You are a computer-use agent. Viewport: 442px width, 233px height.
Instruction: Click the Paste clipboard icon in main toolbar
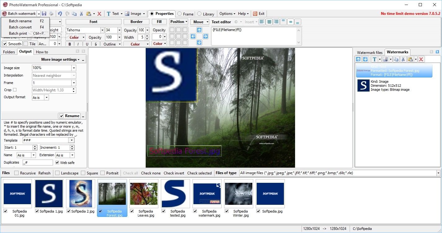(x=89, y=14)
